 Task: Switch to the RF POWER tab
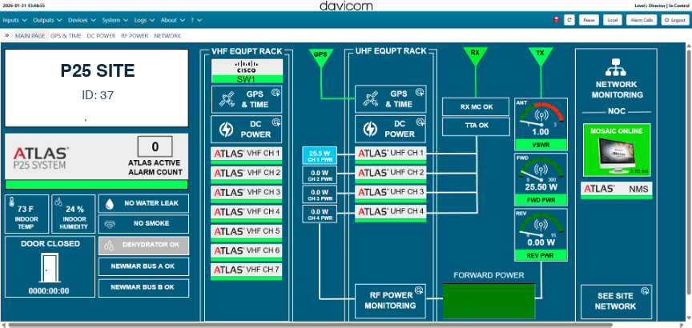pos(135,36)
